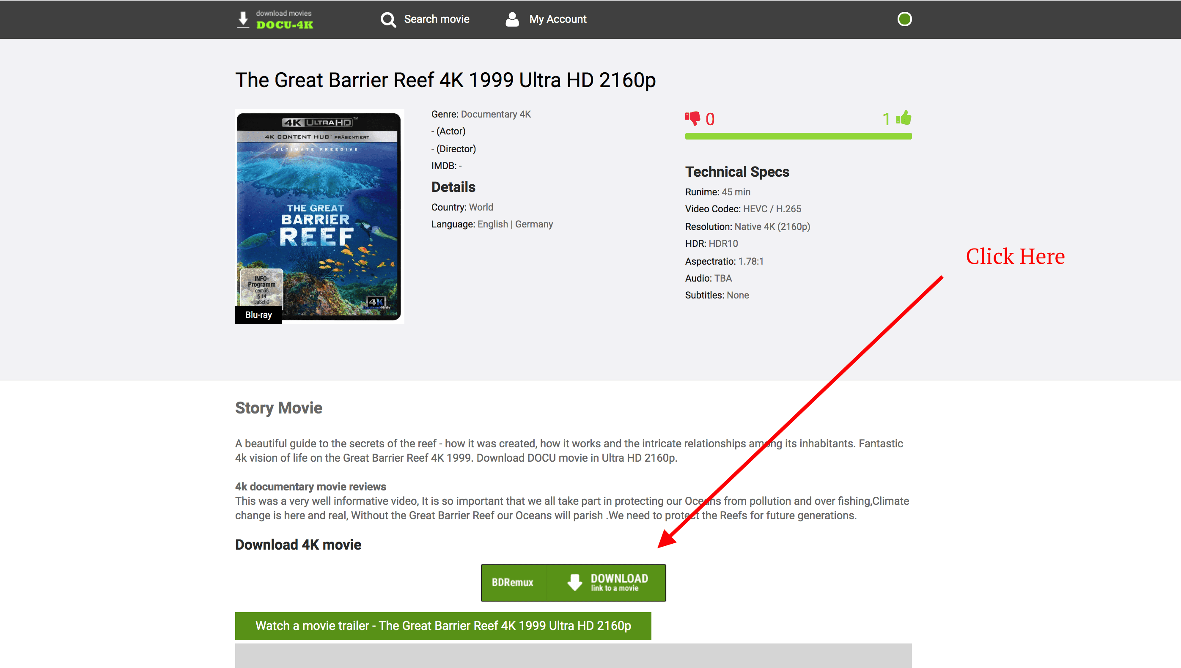Screen dimensions: 1181x668
Task: Click the green thumbs up icon
Action: point(904,118)
